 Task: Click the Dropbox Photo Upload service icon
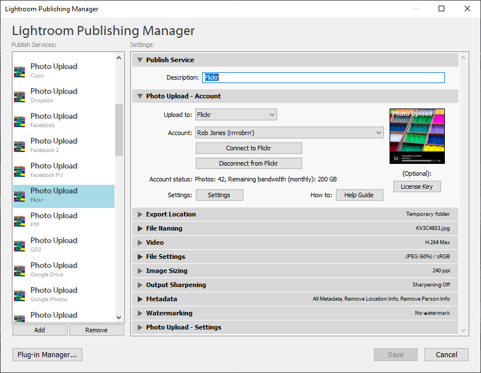20,96
